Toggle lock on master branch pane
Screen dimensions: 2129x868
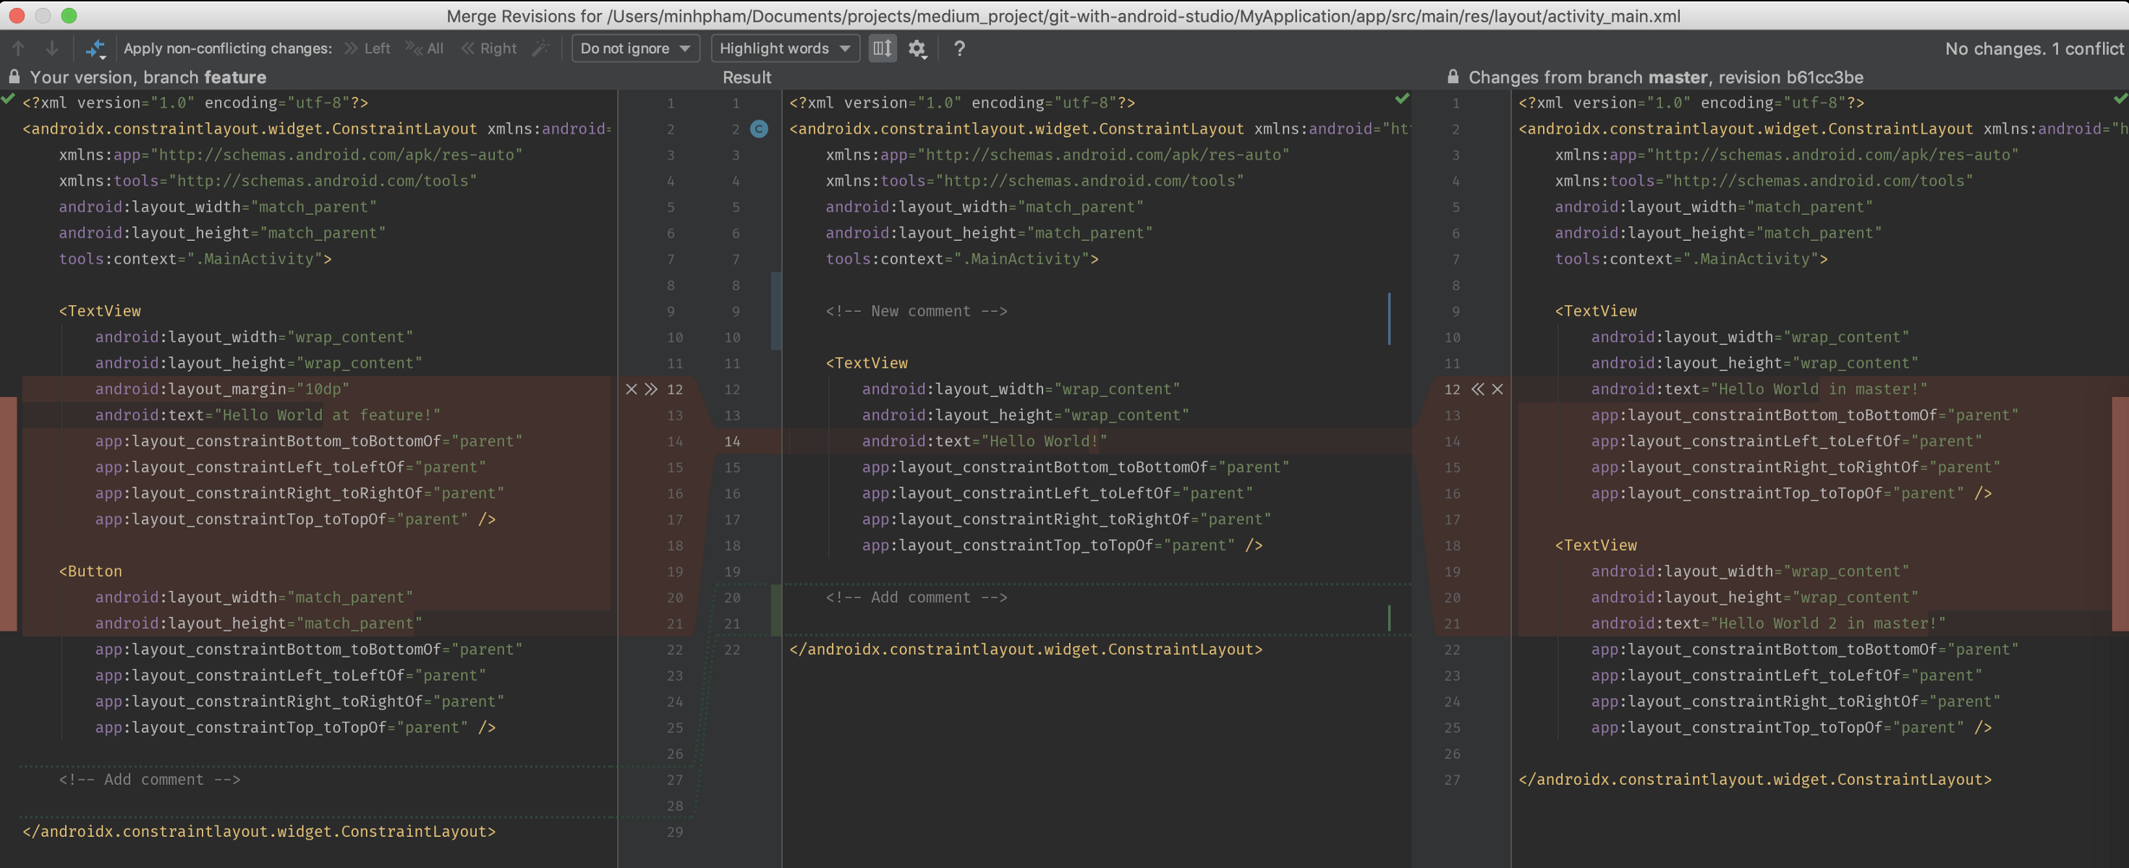click(x=1452, y=77)
